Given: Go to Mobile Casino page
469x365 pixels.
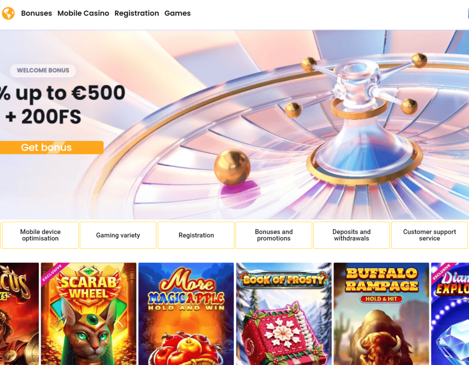Looking at the screenshot, I should click(x=83, y=13).
